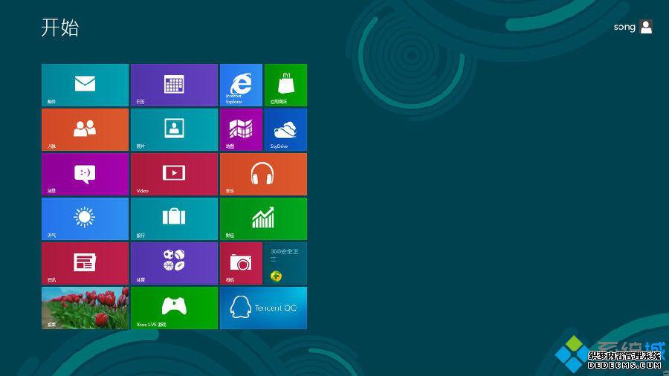Open the Desktop tulips tile

coord(85,308)
